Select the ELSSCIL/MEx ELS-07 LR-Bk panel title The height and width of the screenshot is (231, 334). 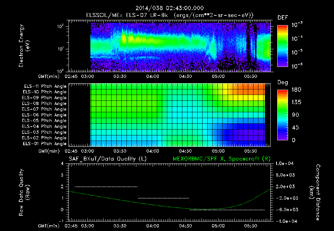[x=170, y=15]
